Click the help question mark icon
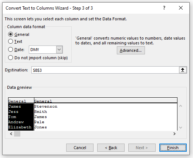 click(164, 8)
